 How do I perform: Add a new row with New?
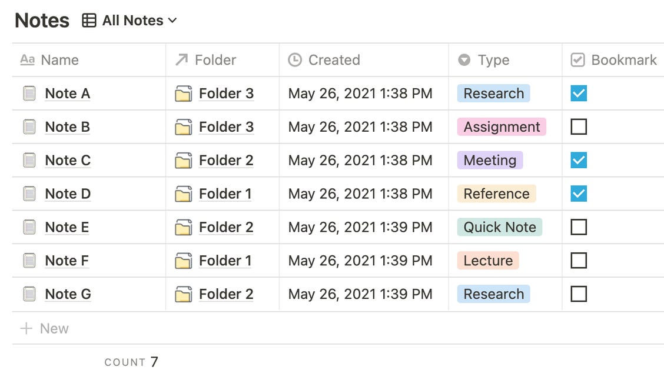click(45, 328)
